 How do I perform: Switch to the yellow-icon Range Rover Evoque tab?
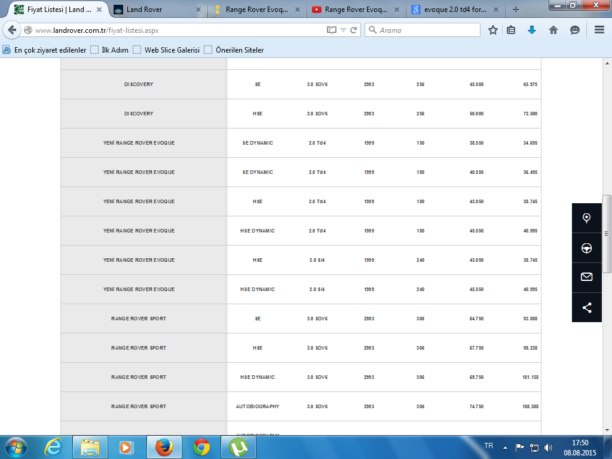(258, 10)
